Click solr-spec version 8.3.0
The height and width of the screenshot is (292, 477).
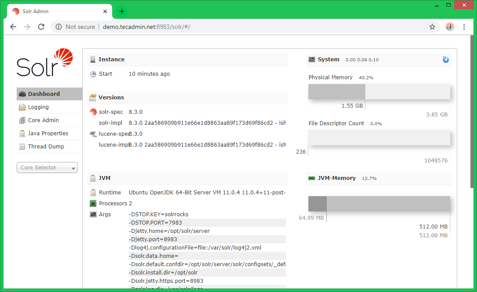[x=136, y=112]
